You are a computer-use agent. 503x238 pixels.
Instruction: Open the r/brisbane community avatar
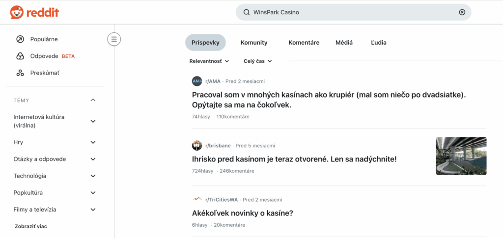(197, 146)
